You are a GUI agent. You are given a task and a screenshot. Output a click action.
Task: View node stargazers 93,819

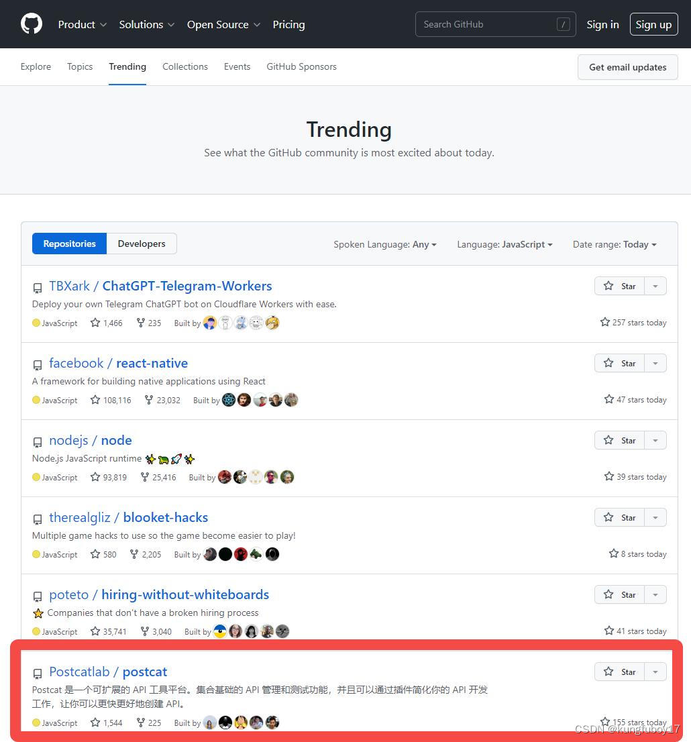[x=109, y=477]
